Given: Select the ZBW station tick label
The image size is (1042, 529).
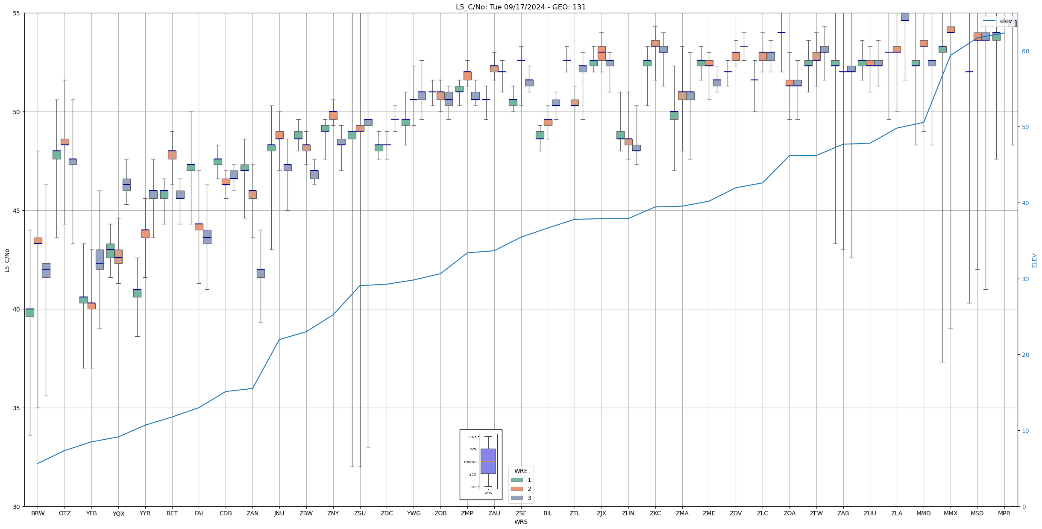Looking at the screenshot, I should coord(306,513).
